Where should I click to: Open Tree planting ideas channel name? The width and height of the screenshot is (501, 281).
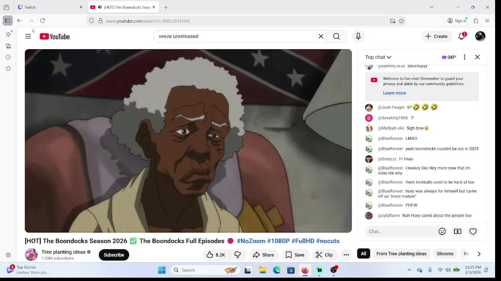(63, 252)
